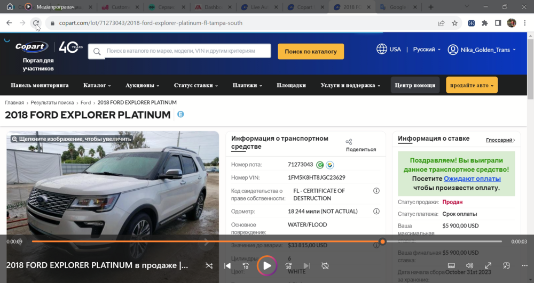Click the info icon next to Odometer
The width and height of the screenshot is (534, 283).
(376, 211)
